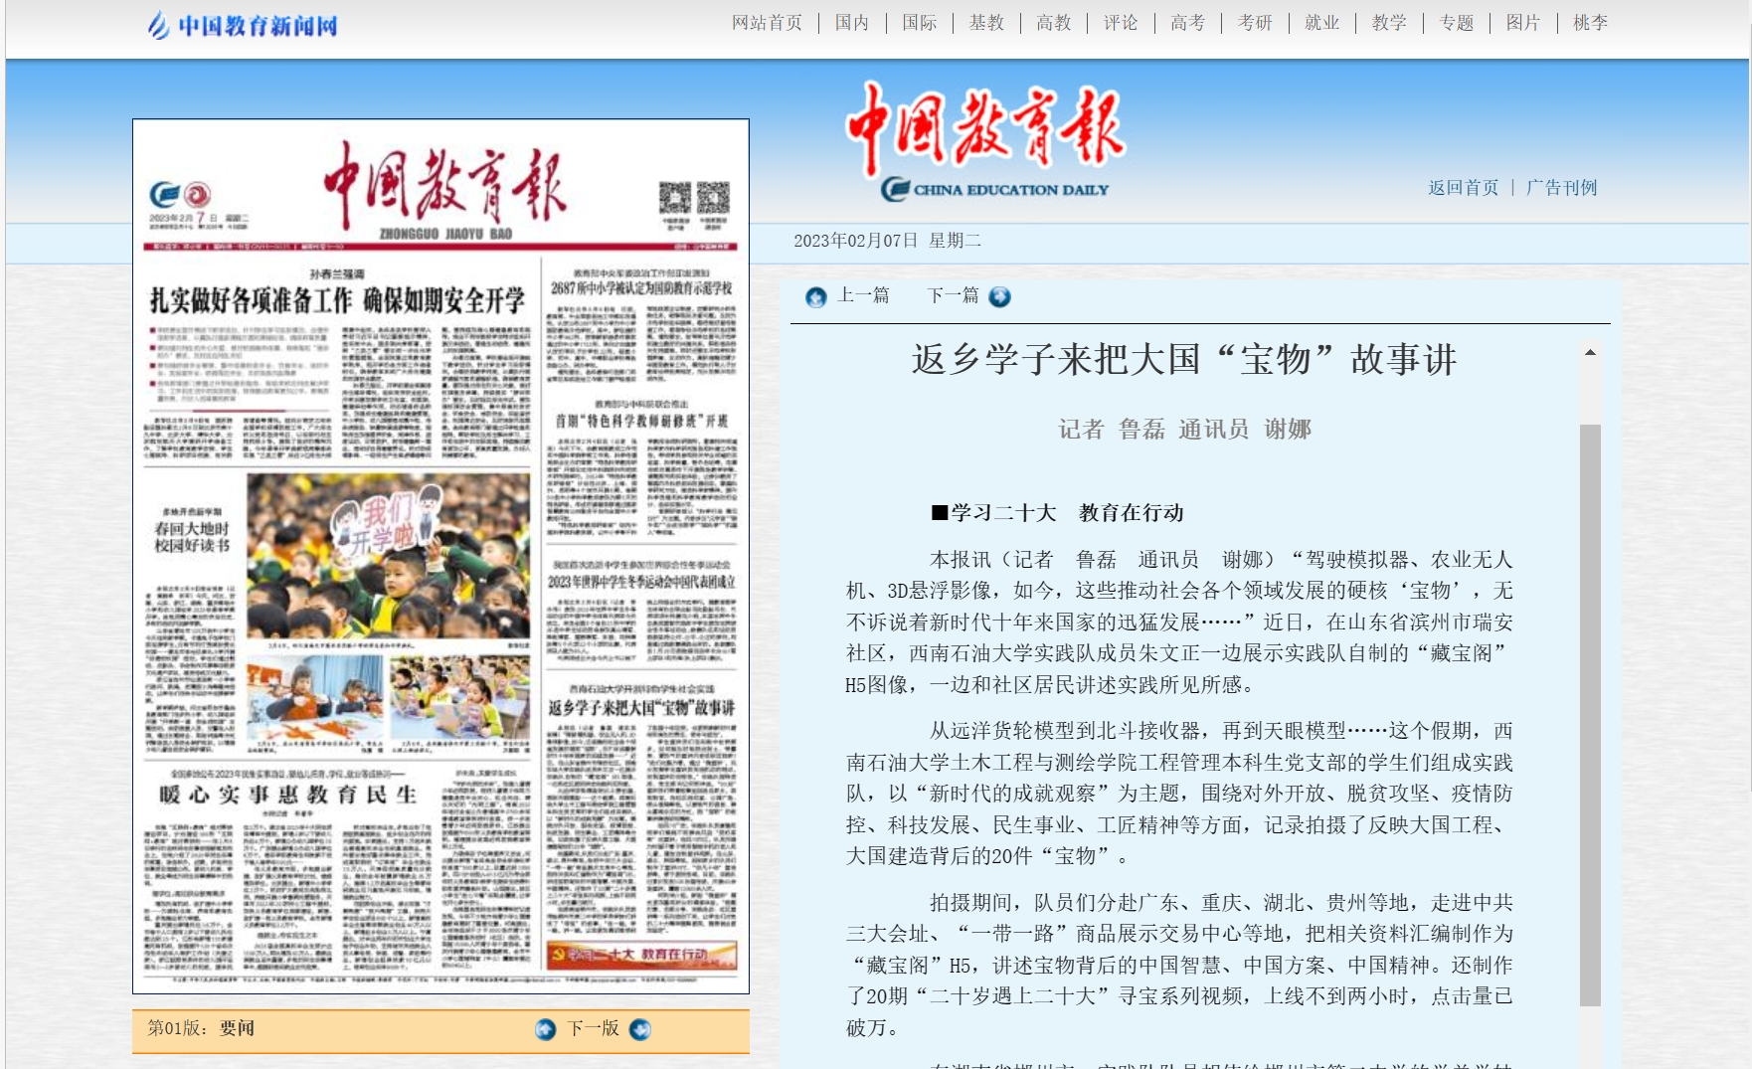
Task: Click the 中国教育新闻网 site logo
Action: 243,25
